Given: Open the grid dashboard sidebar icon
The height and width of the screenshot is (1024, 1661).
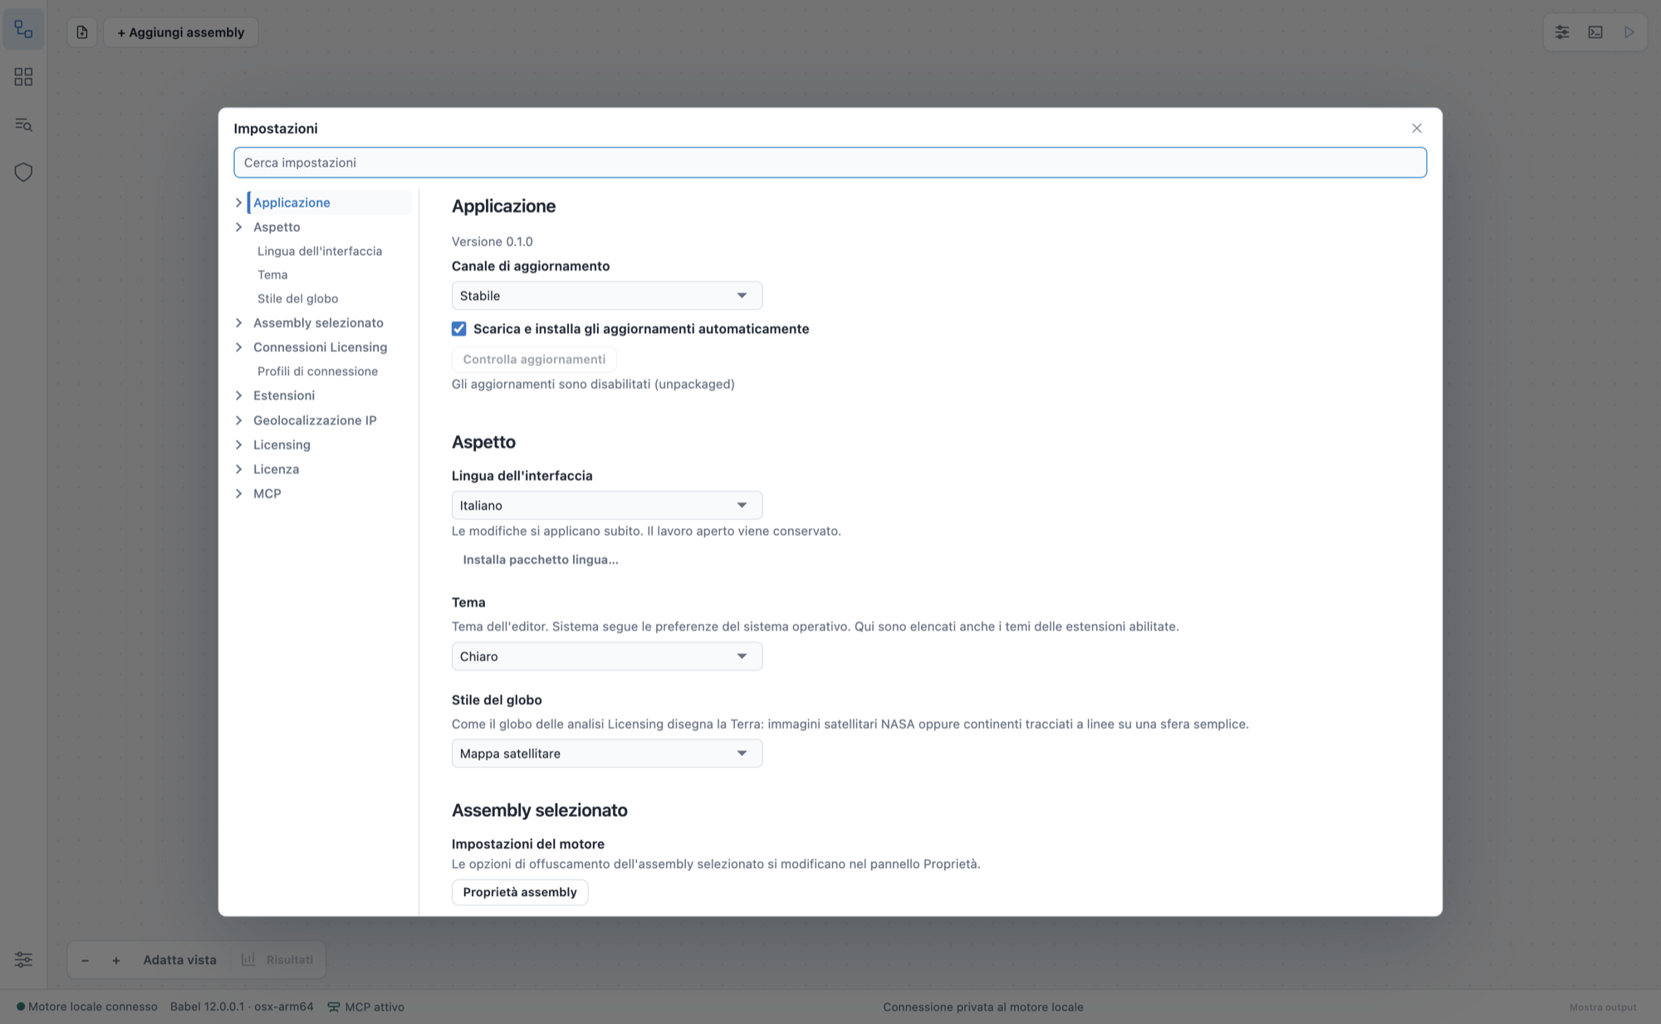Looking at the screenshot, I should pos(23,77).
